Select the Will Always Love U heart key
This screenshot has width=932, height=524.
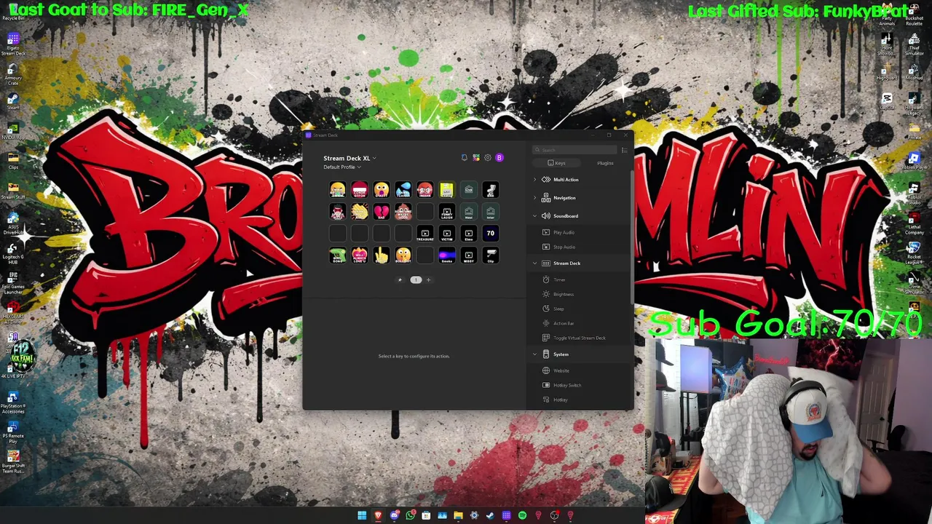(x=360, y=255)
